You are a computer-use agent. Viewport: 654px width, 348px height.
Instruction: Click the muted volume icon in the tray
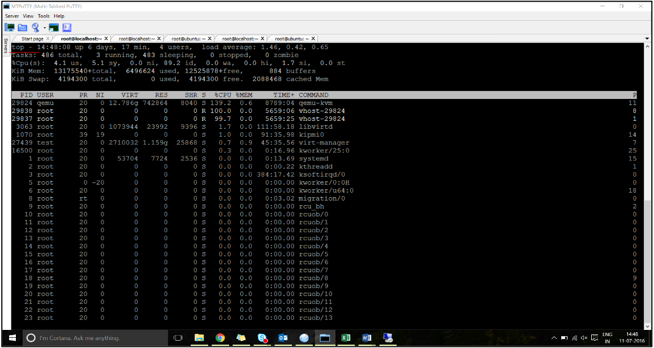click(x=584, y=338)
